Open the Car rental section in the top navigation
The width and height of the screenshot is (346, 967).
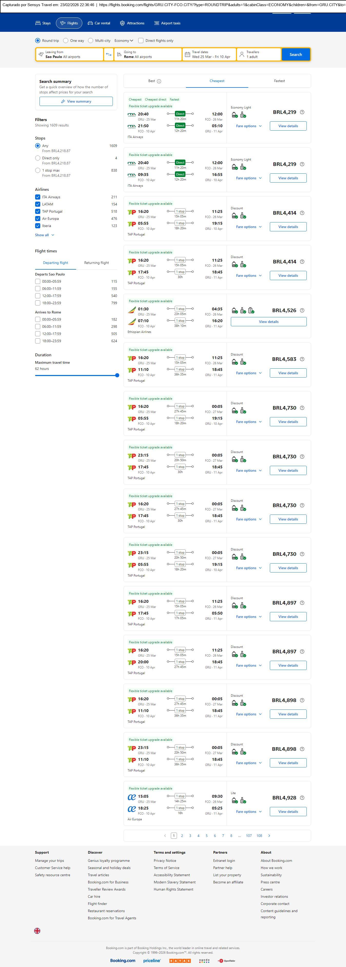[99, 23]
